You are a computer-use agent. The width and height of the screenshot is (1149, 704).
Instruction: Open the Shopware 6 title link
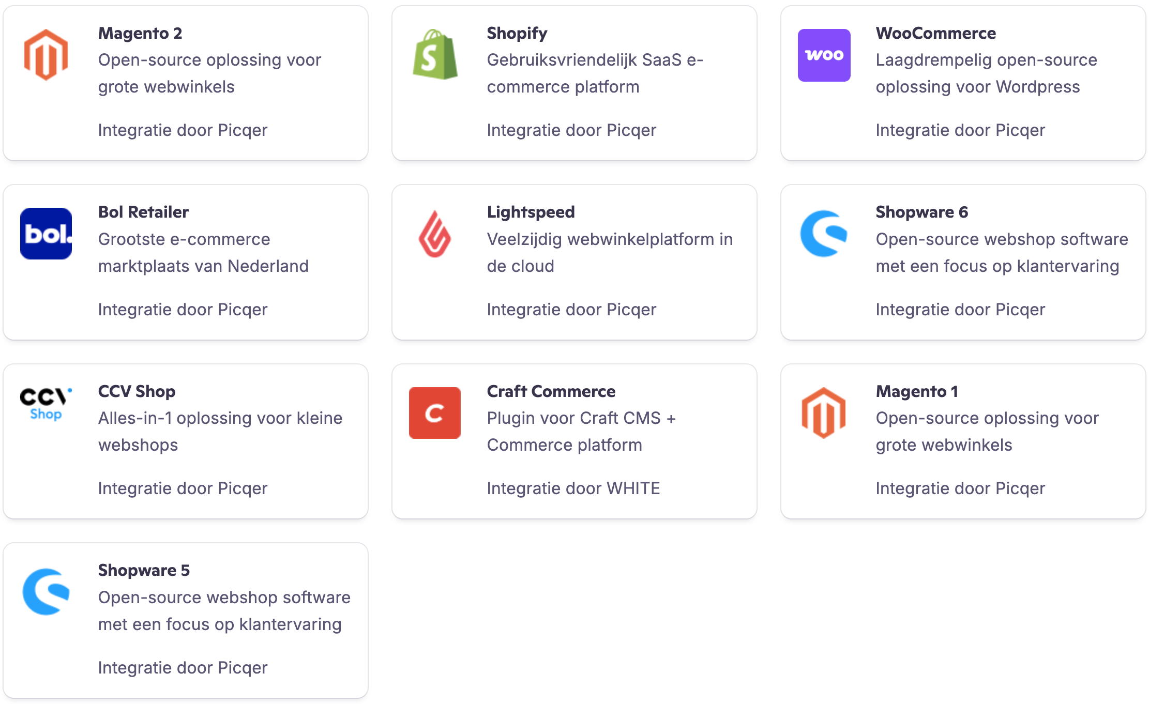(x=921, y=212)
